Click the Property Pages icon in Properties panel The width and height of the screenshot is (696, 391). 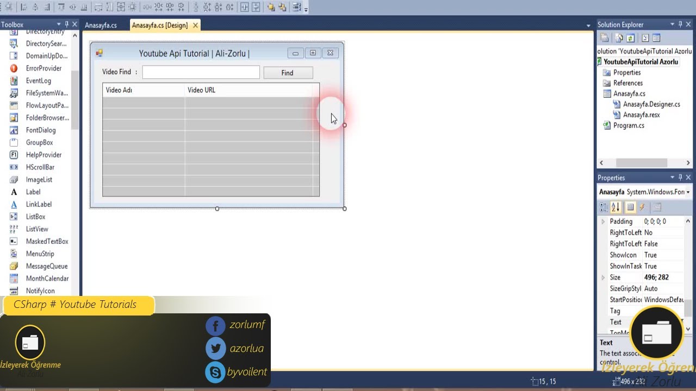[657, 207]
